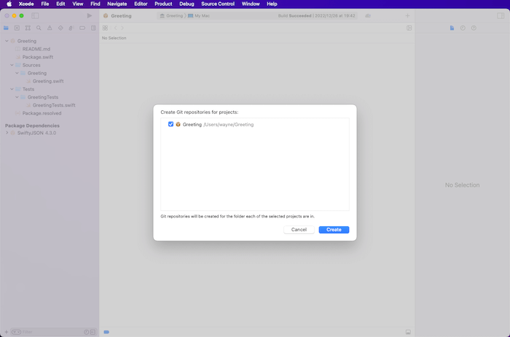The height and width of the screenshot is (337, 510).
Task: Open the View menu
Action: point(78,4)
